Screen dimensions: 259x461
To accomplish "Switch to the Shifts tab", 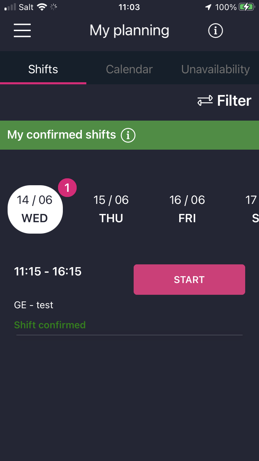I will pos(43,69).
